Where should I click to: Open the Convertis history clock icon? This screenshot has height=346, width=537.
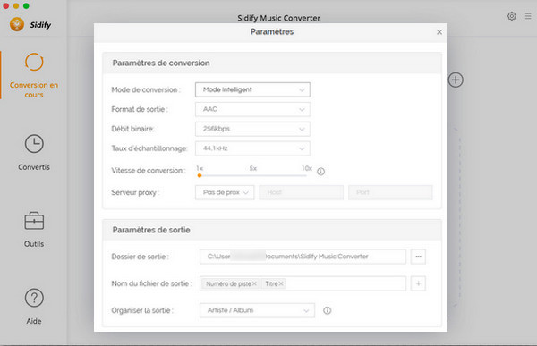[34, 144]
